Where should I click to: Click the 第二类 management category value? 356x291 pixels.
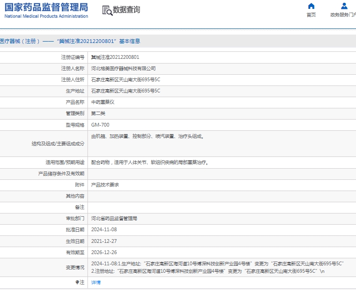point(98,114)
